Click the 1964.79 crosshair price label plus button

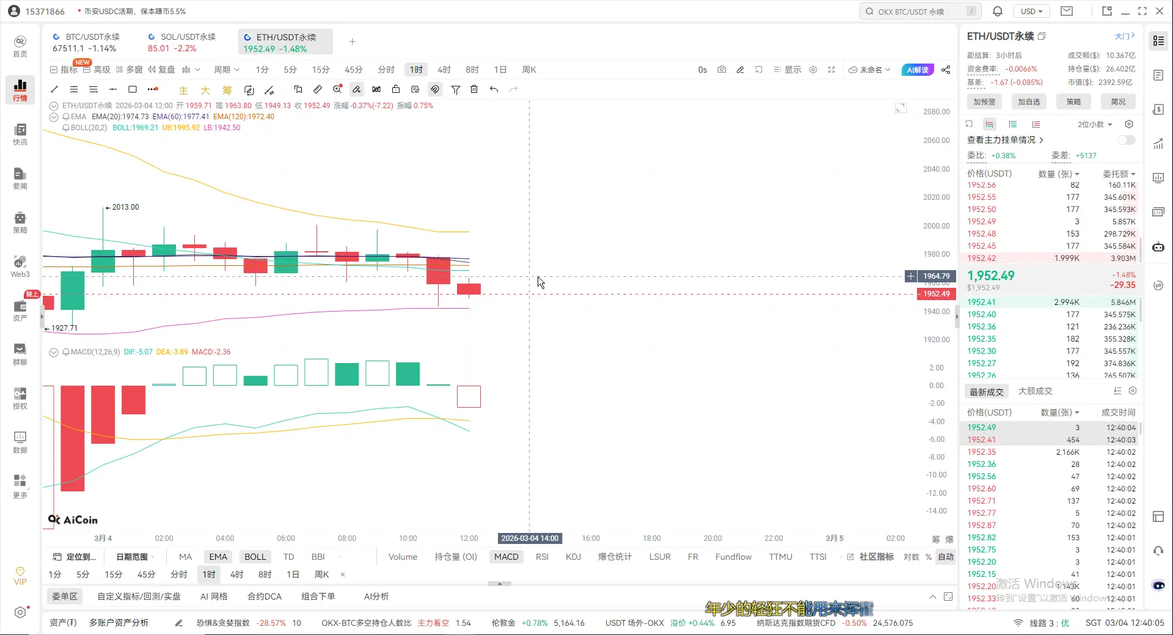coord(911,276)
